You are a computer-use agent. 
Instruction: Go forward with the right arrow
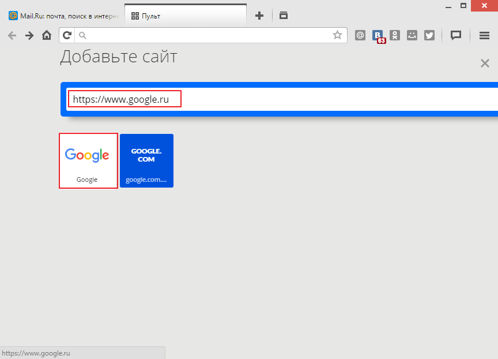click(29, 35)
